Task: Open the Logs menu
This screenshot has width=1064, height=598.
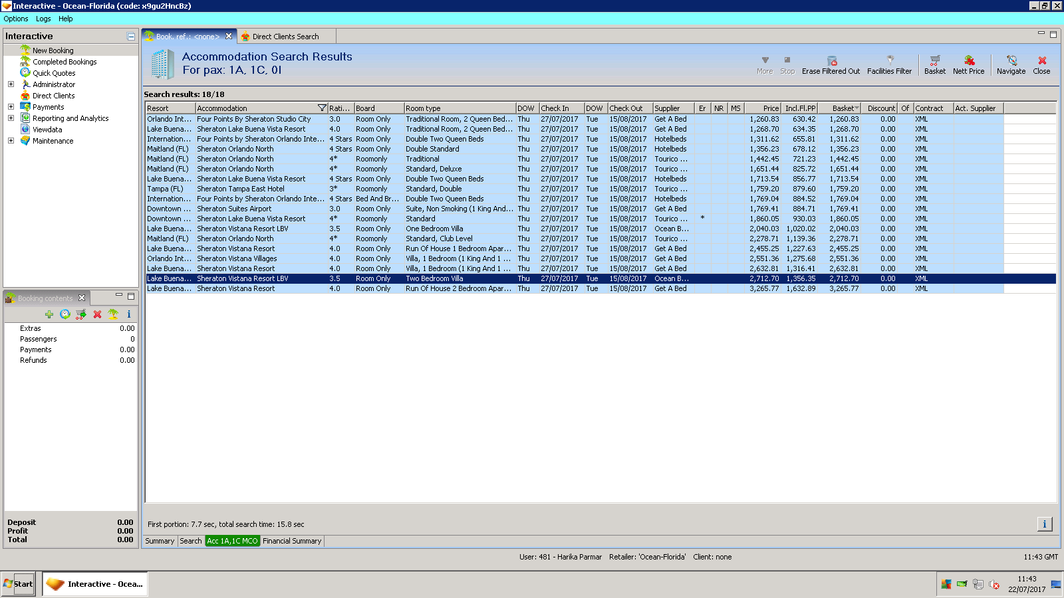Action: [x=43, y=19]
